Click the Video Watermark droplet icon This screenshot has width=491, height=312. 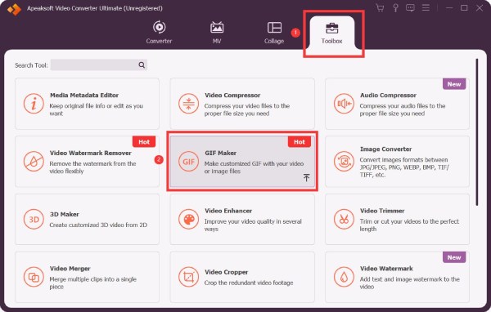point(344,277)
